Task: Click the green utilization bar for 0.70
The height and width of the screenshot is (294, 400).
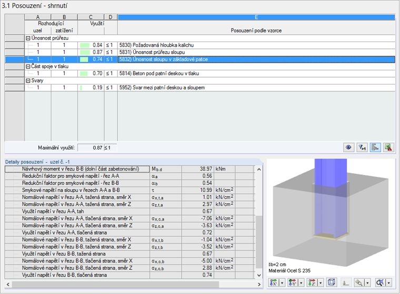Action: tap(84, 73)
